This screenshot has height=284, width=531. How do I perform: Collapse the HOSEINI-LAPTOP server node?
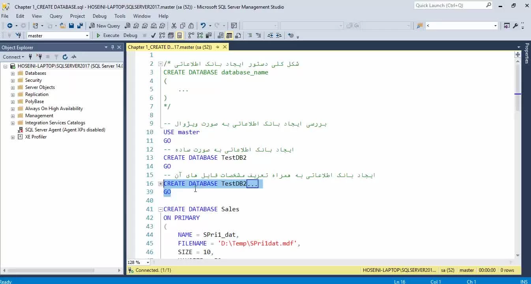(6, 66)
